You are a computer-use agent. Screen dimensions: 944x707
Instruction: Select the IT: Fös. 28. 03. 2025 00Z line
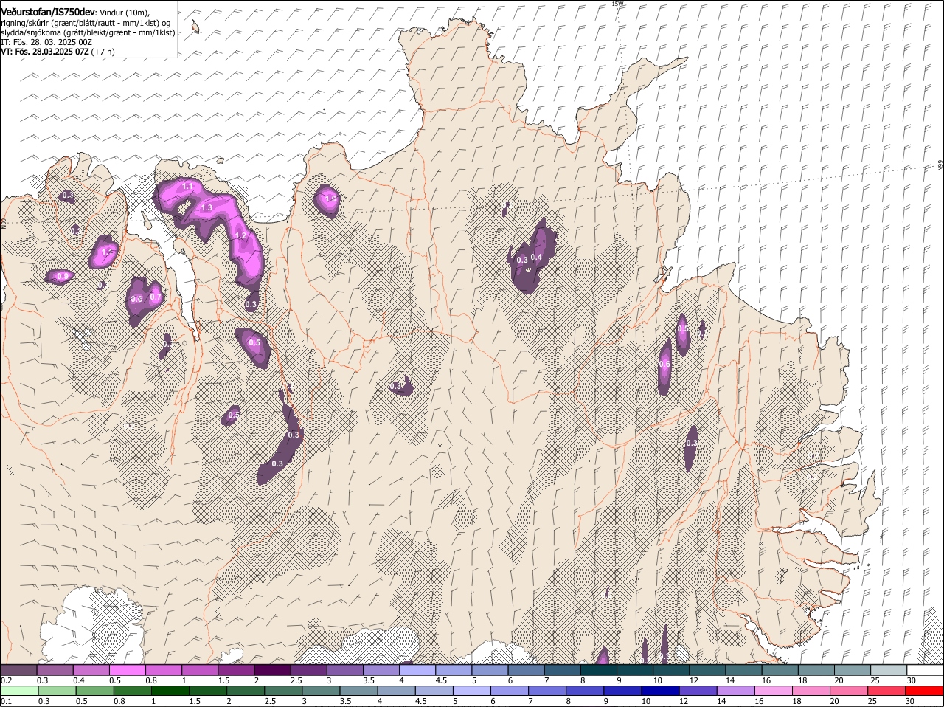tap(46, 43)
